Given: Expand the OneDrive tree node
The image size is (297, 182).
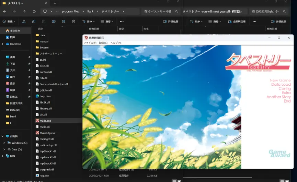Looking at the screenshot, I should pyautogui.click(x=2, y=44).
